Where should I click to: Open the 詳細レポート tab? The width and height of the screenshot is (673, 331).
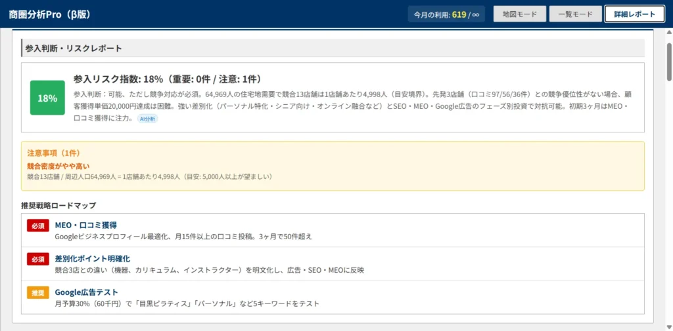[635, 14]
